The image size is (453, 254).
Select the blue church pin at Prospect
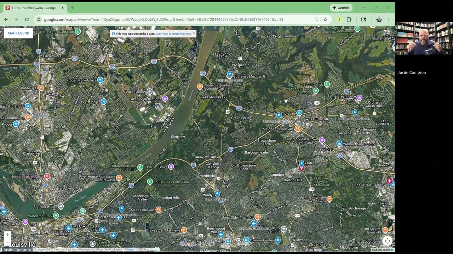tap(230, 74)
